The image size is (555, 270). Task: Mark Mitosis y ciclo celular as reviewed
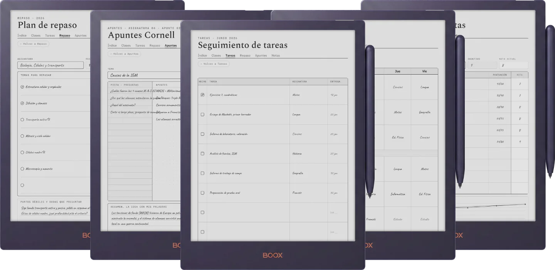click(x=22, y=136)
